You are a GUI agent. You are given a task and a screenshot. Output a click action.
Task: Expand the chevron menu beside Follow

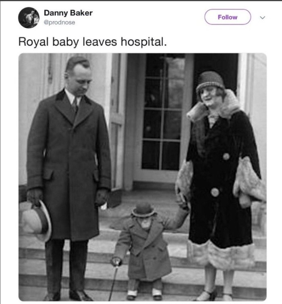263,17
